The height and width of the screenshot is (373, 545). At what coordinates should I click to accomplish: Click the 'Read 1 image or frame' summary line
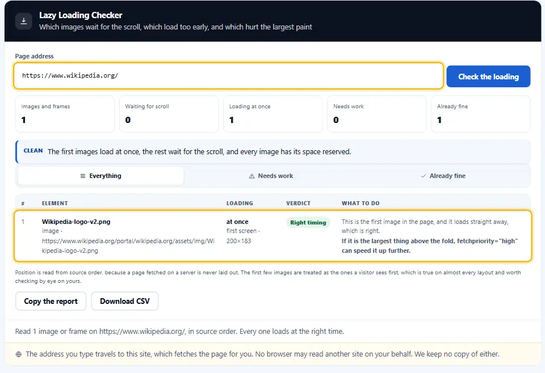pos(179,332)
